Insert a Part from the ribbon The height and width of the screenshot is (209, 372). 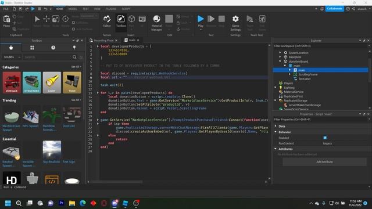[x=131, y=19]
